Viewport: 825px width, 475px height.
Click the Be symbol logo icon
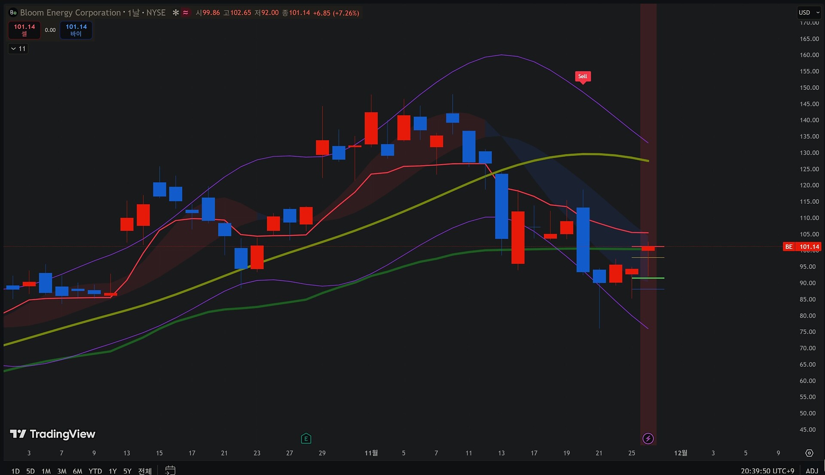[13, 13]
